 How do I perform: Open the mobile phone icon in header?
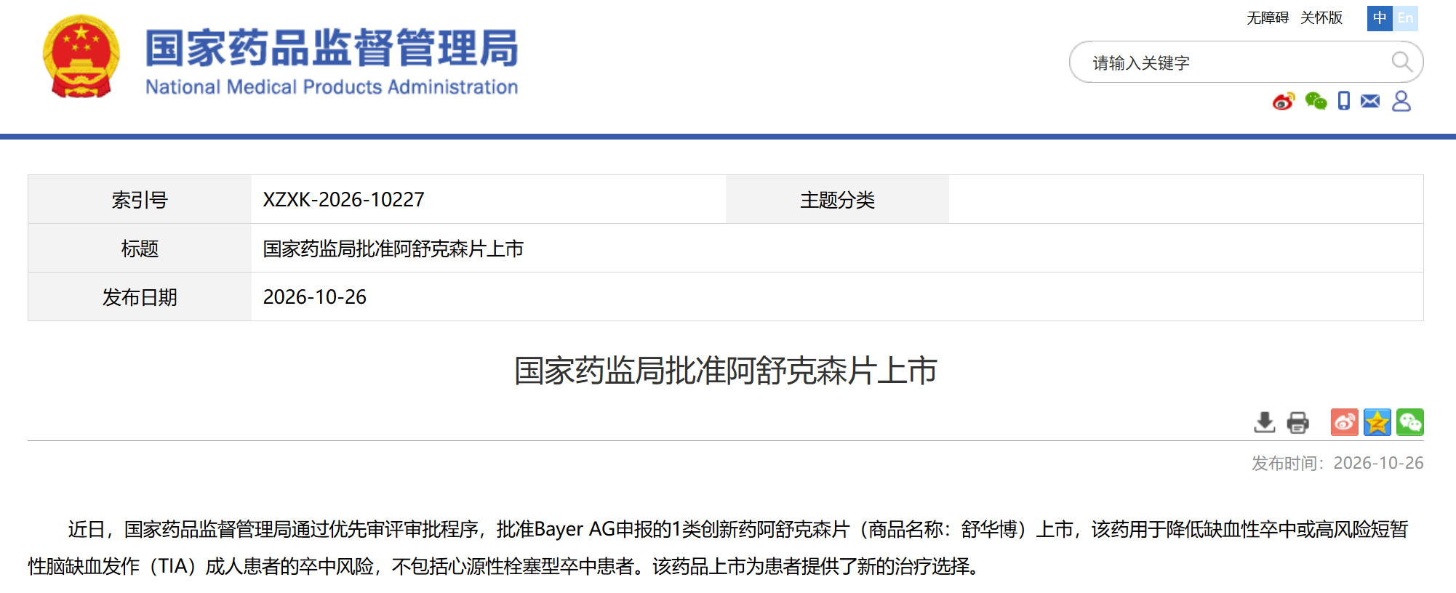(1344, 101)
